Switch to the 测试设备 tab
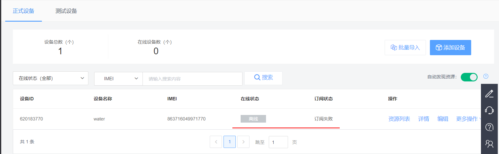 click(66, 11)
